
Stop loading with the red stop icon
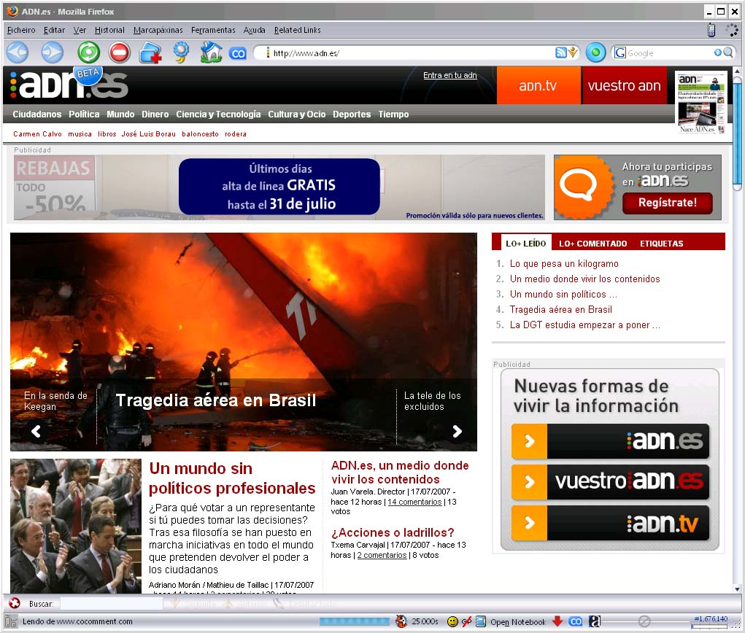[x=119, y=53]
